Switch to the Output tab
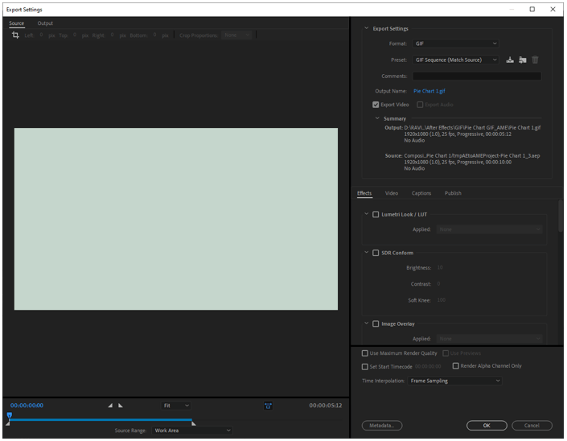 click(45, 23)
